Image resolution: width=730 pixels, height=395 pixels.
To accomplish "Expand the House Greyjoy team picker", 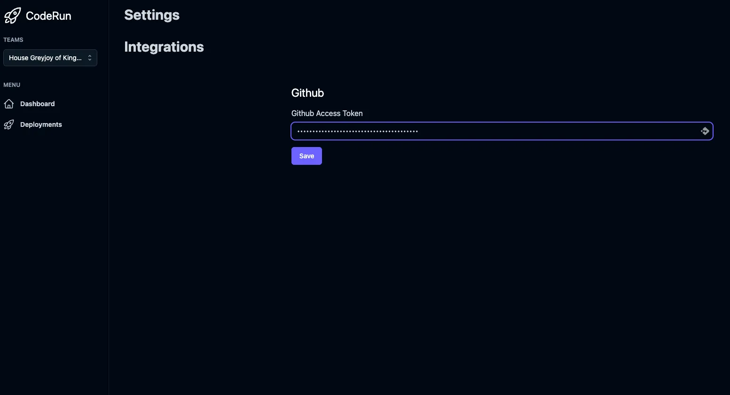I will pyautogui.click(x=50, y=58).
